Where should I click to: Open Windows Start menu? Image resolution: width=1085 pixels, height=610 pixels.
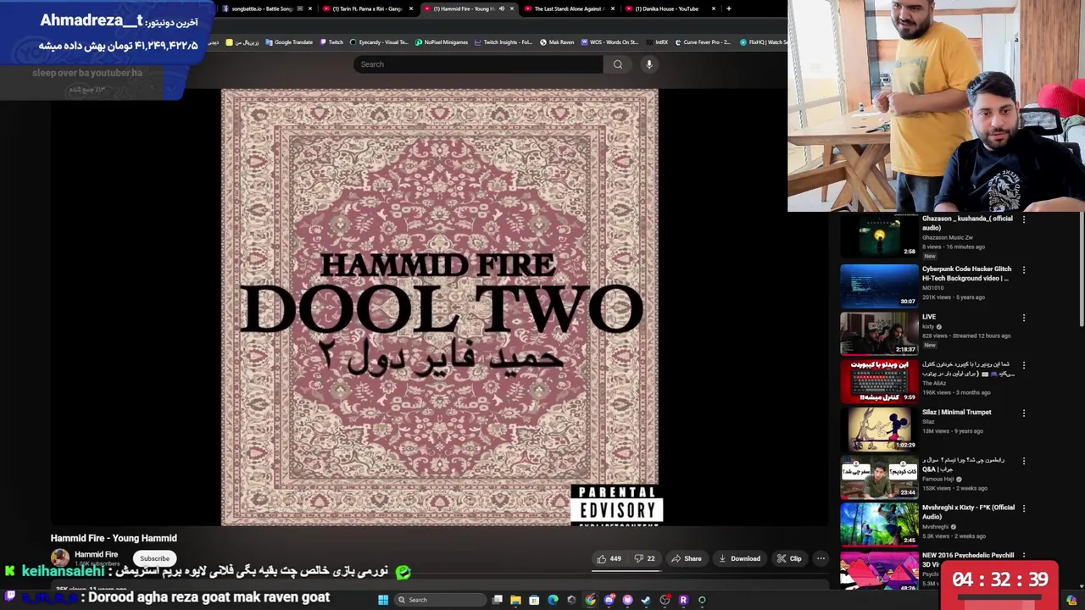(x=383, y=600)
